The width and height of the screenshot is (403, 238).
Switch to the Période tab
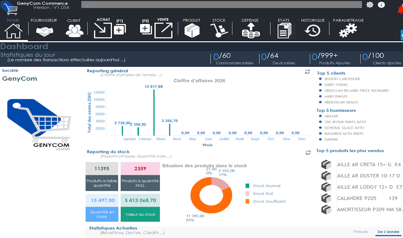pyautogui.click(x=361, y=231)
